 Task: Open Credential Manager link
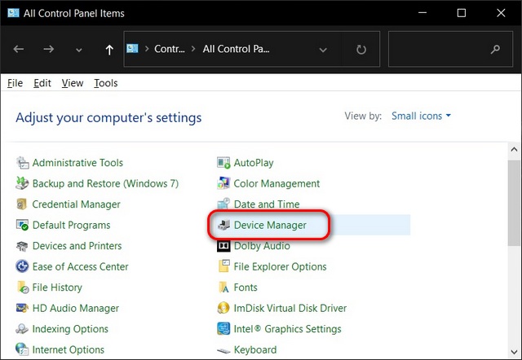click(76, 204)
